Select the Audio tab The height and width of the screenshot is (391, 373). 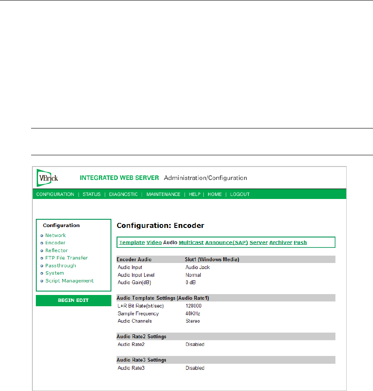(x=170, y=242)
